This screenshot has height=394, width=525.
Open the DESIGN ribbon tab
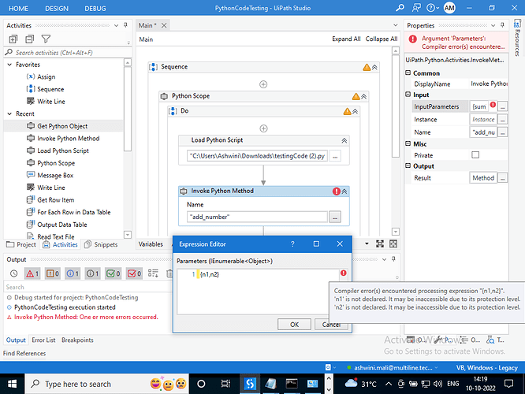[x=57, y=9]
